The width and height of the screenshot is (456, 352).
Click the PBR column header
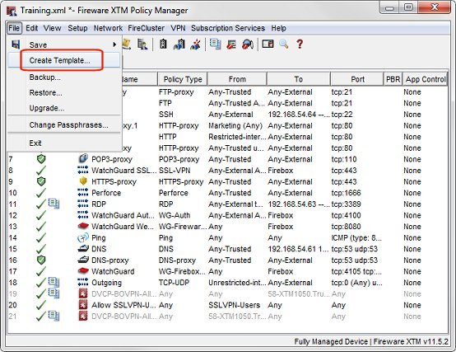tap(393, 79)
